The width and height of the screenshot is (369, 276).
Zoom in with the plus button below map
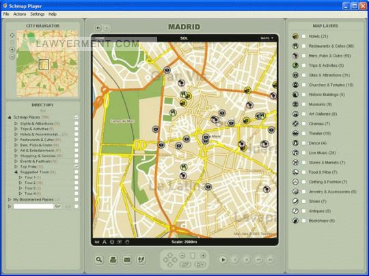click(x=203, y=256)
